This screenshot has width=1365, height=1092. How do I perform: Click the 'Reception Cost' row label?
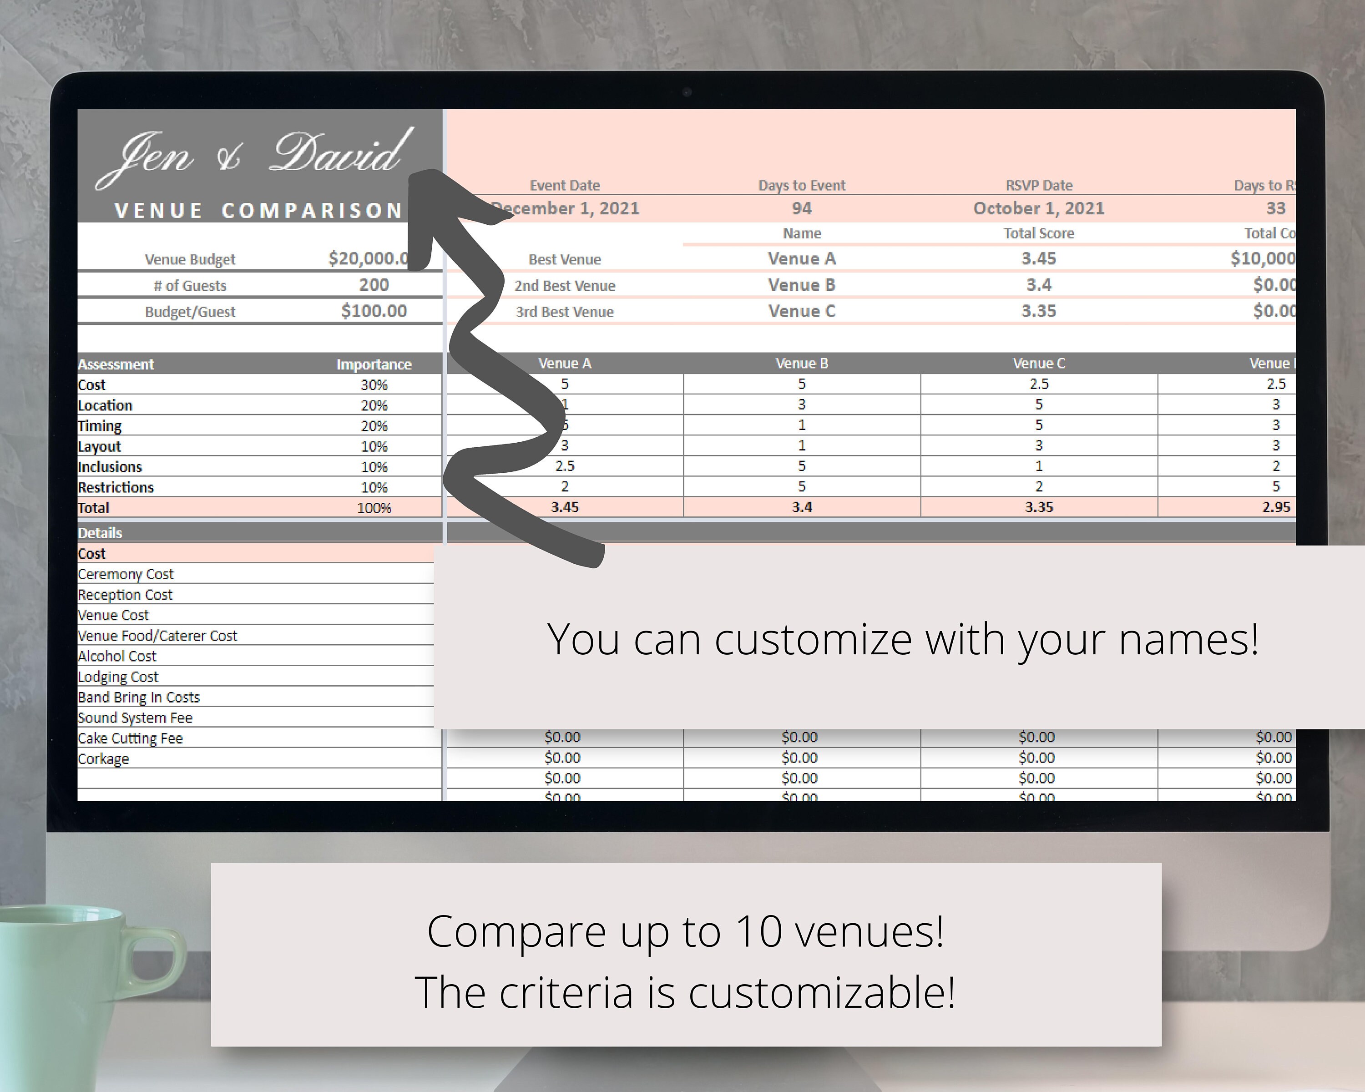pyautogui.click(x=125, y=594)
